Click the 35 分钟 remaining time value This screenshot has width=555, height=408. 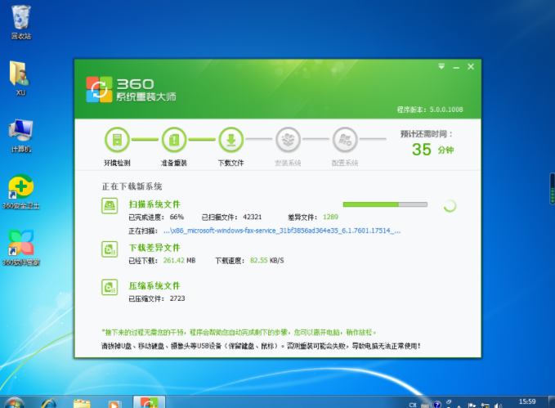coord(432,150)
